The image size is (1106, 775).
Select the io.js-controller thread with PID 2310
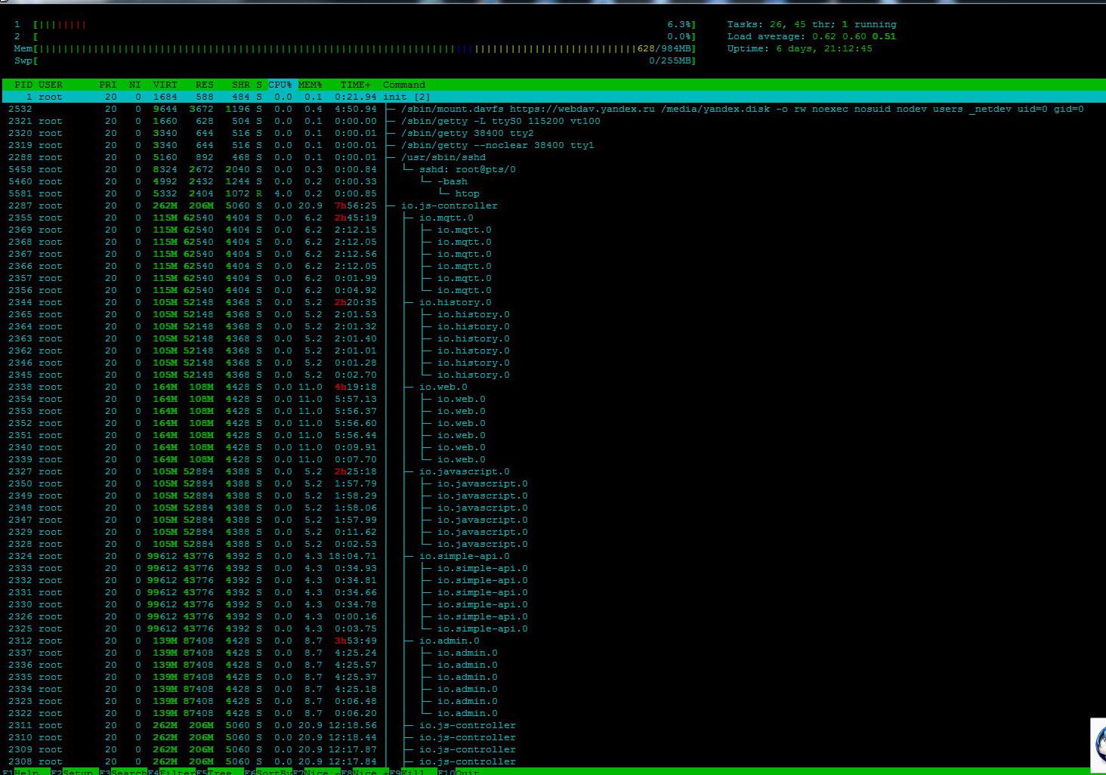pyautogui.click(x=553, y=737)
